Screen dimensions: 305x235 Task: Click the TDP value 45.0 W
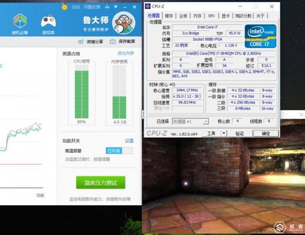[x=234, y=33]
